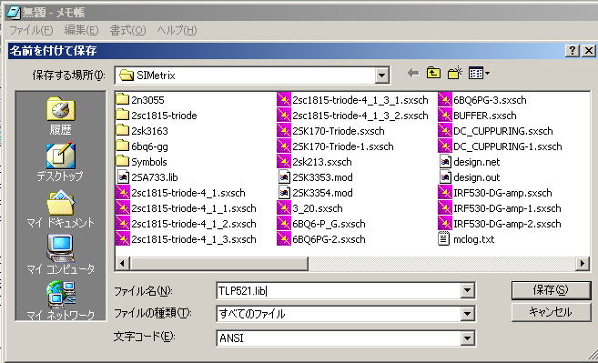Viewport: 598px width, 363px height.
Task: Select the mclog.txt text file
Action: pyautogui.click(x=466, y=239)
